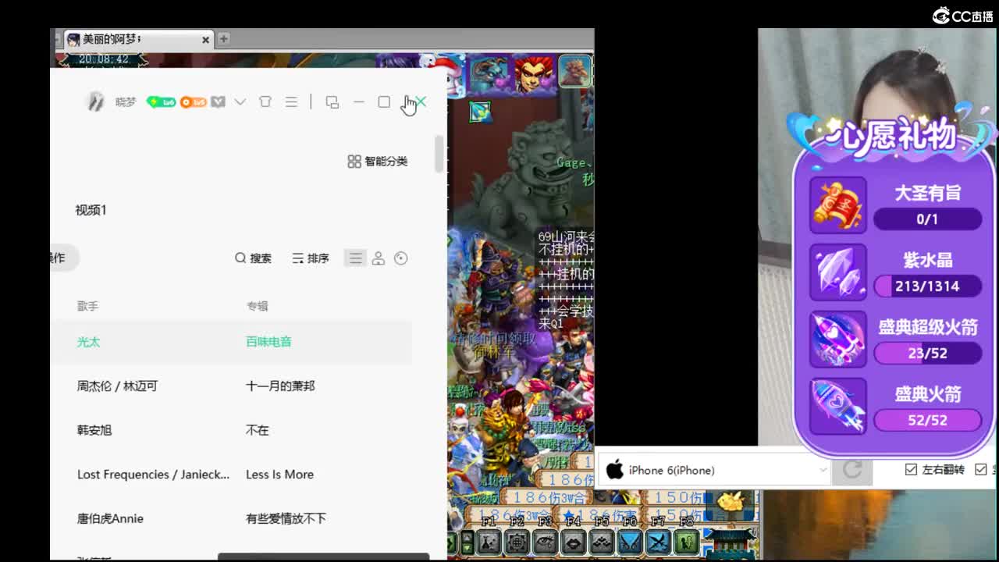This screenshot has height=562, width=999.
Task: Click the 盛典超级火箭 gift icon
Action: (838, 339)
